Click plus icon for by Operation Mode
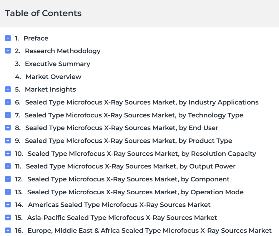 pos(8,192)
